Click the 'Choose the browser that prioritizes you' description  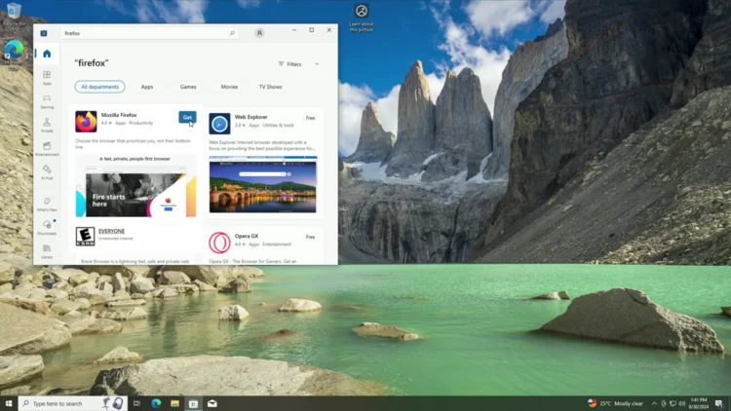click(133, 143)
